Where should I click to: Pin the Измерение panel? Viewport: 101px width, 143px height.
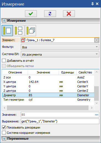pos(92,4)
